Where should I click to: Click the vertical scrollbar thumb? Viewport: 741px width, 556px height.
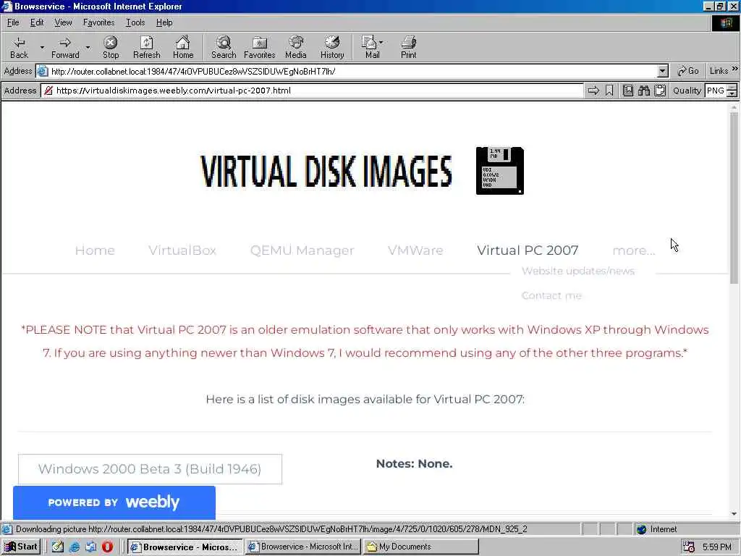pos(734,198)
